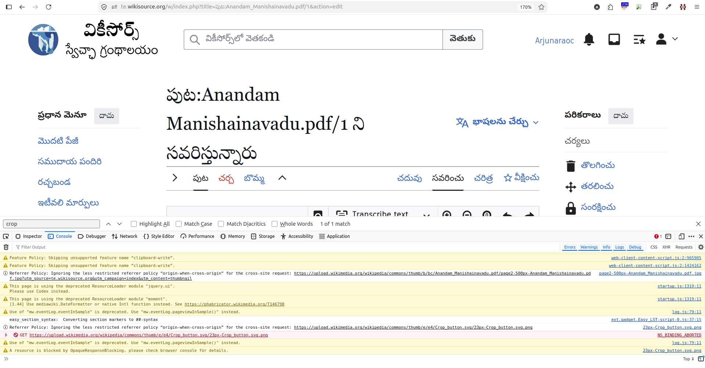
Task: Open the user account avatar icon
Action: click(661, 39)
